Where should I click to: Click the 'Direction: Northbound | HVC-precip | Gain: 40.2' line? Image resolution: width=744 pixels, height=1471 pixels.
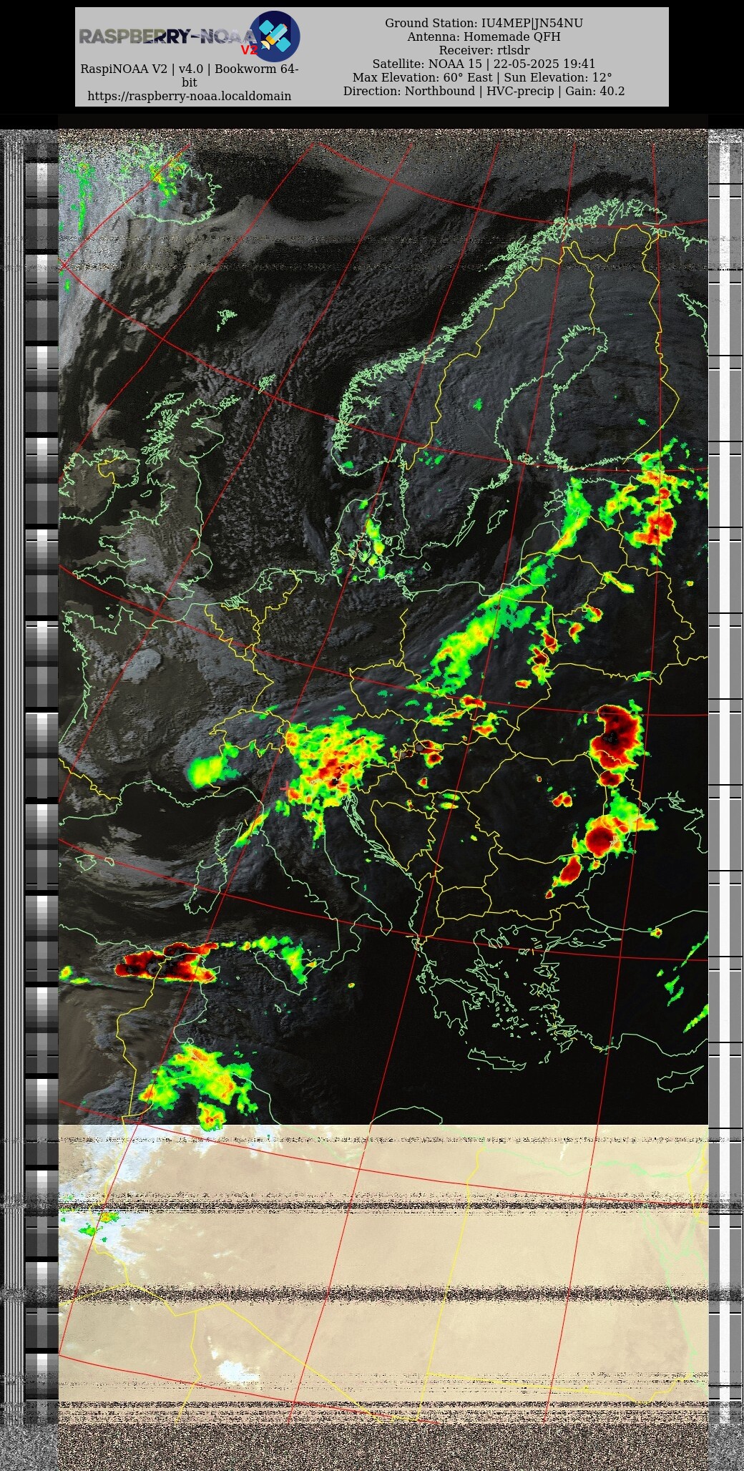point(484,91)
